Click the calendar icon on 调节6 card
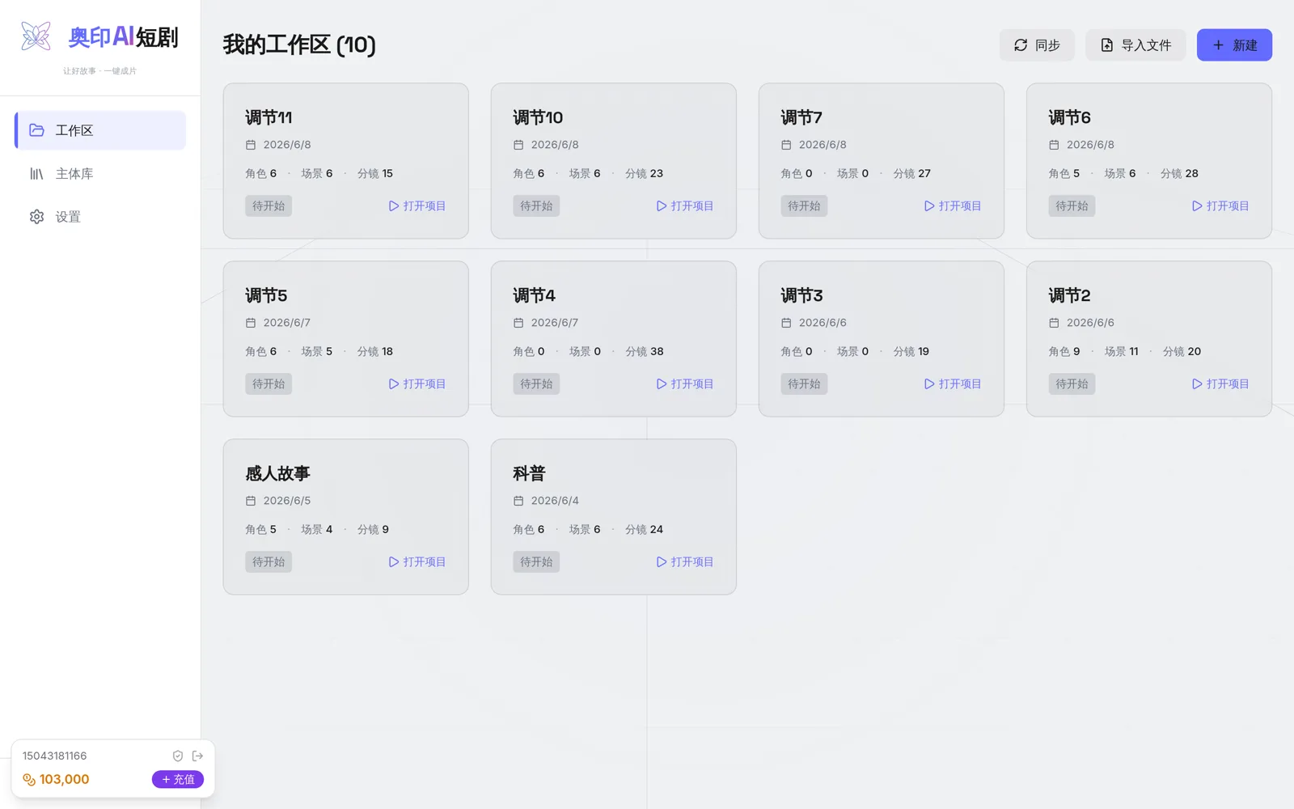Image resolution: width=1294 pixels, height=809 pixels. pos(1054,145)
